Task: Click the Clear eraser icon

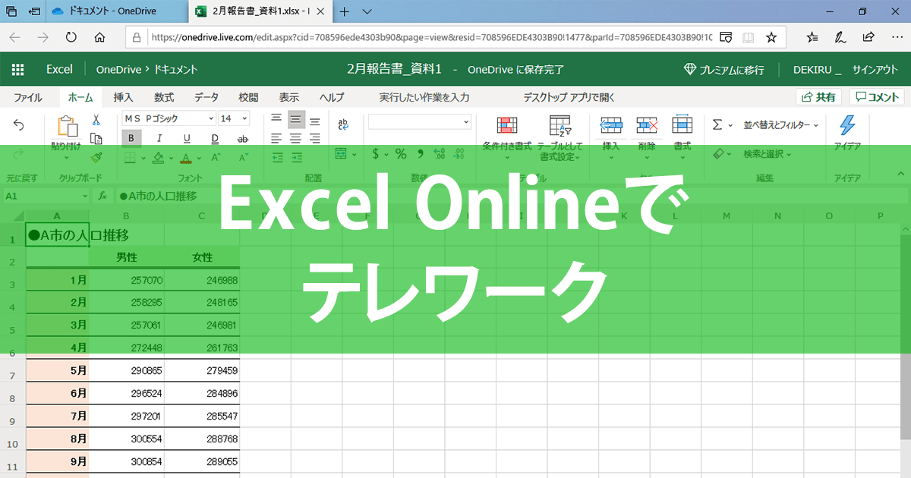Action: [719, 154]
